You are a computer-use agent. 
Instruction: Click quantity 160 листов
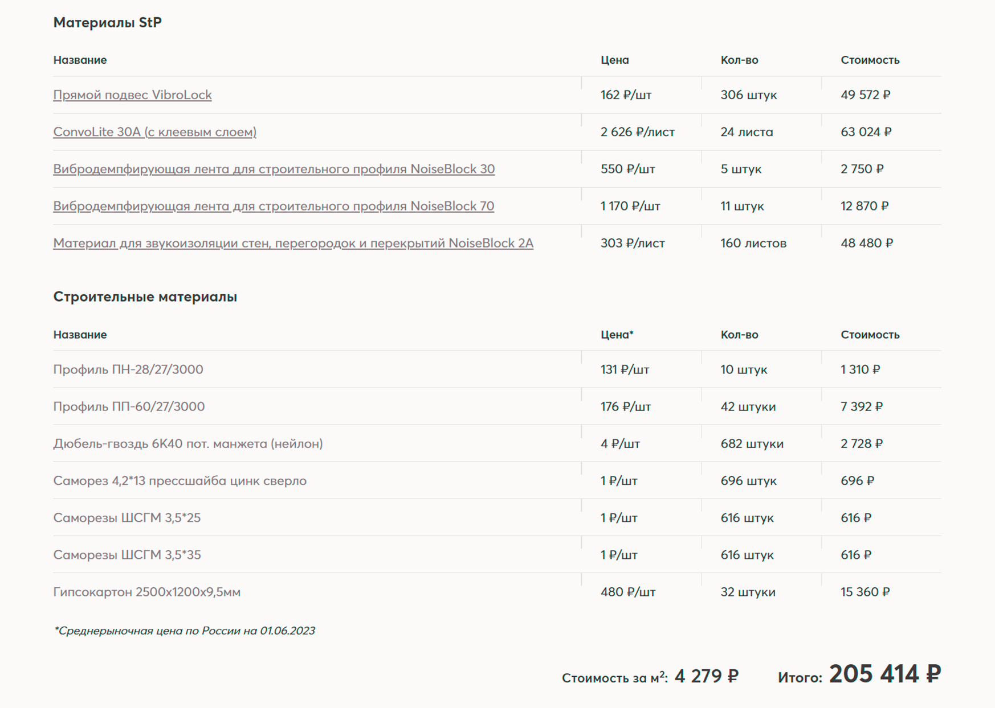(x=753, y=243)
